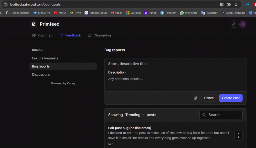Click the Bug reports page heading

pos(115,50)
